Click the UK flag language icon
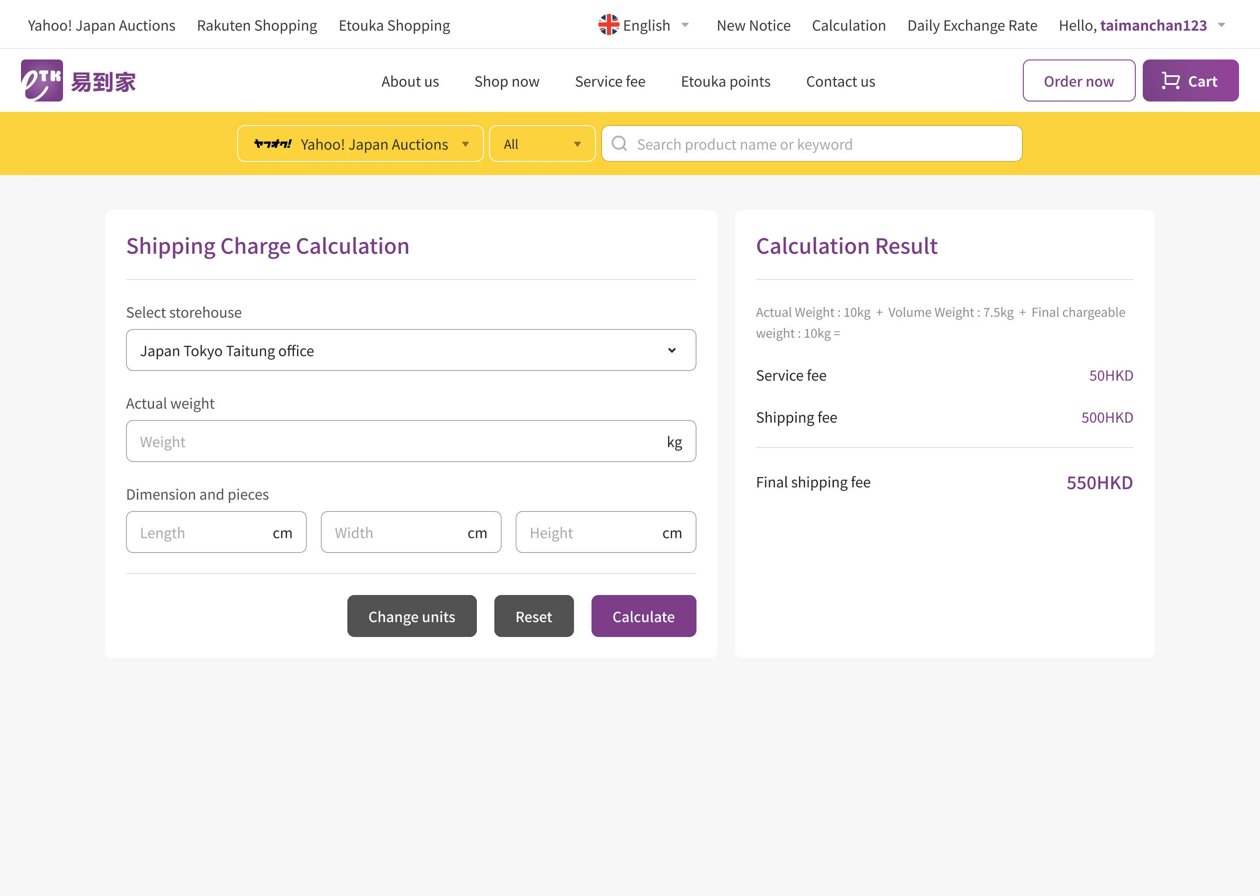 [x=609, y=25]
